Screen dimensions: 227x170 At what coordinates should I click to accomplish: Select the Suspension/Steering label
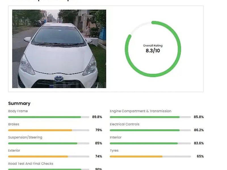[x=25, y=137]
